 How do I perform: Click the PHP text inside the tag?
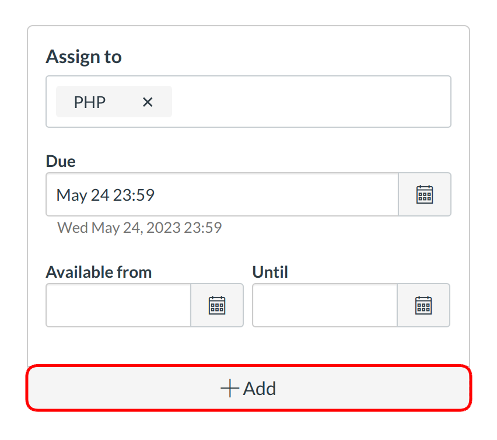90,102
